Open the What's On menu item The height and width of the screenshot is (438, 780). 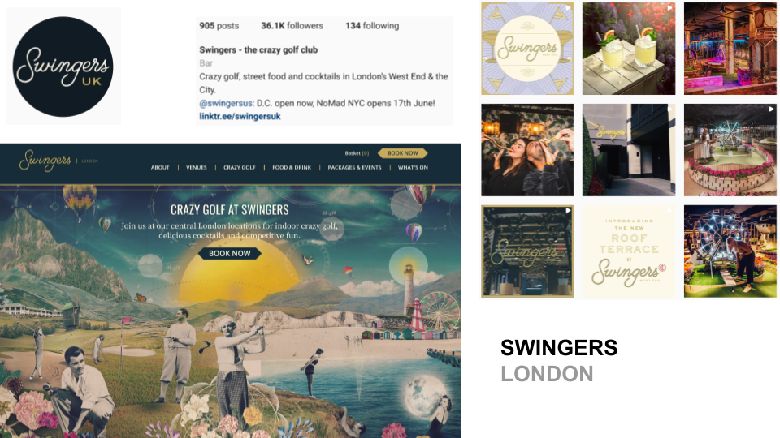[413, 168]
